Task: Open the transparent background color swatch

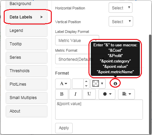Action: [98, 84]
